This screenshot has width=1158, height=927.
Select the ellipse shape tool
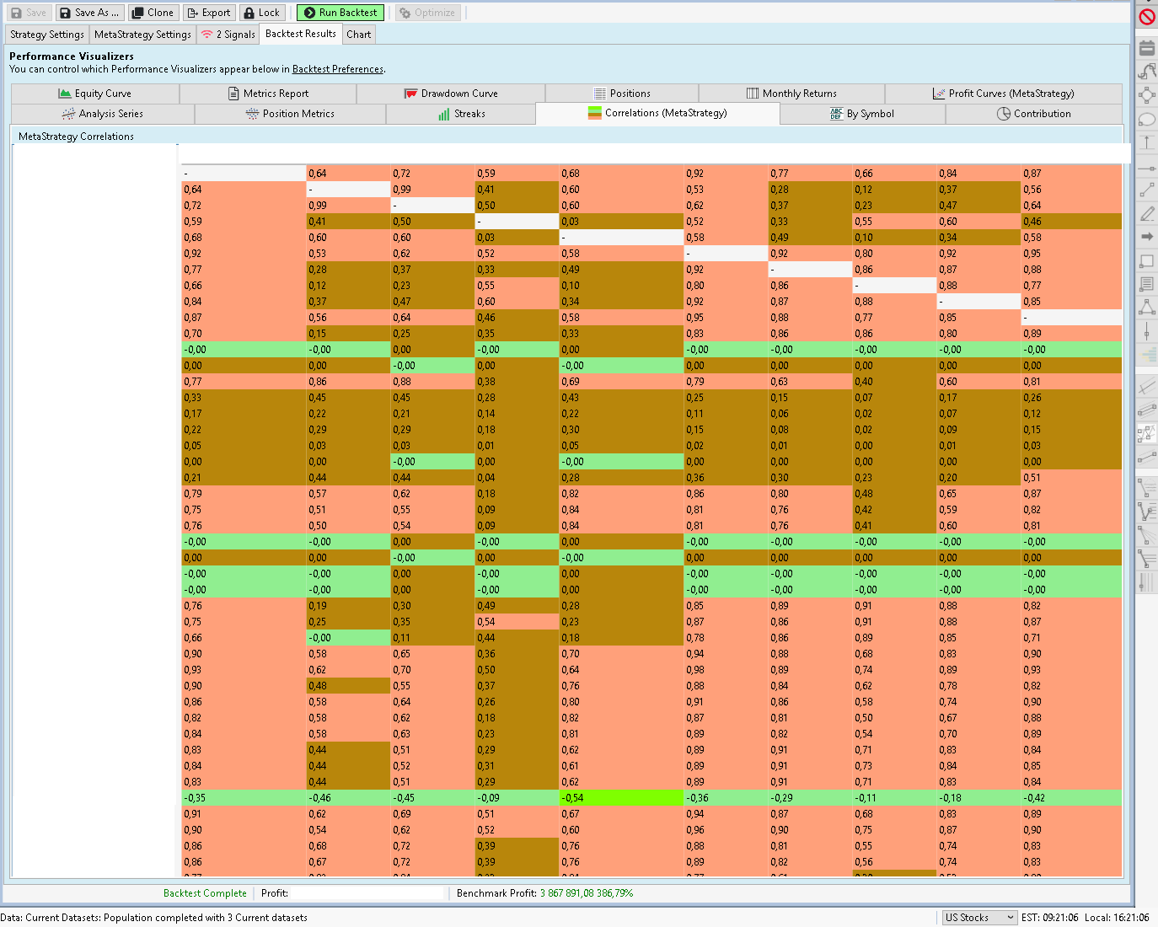coord(1147,119)
